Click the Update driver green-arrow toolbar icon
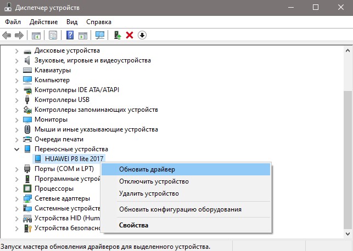 point(117,35)
